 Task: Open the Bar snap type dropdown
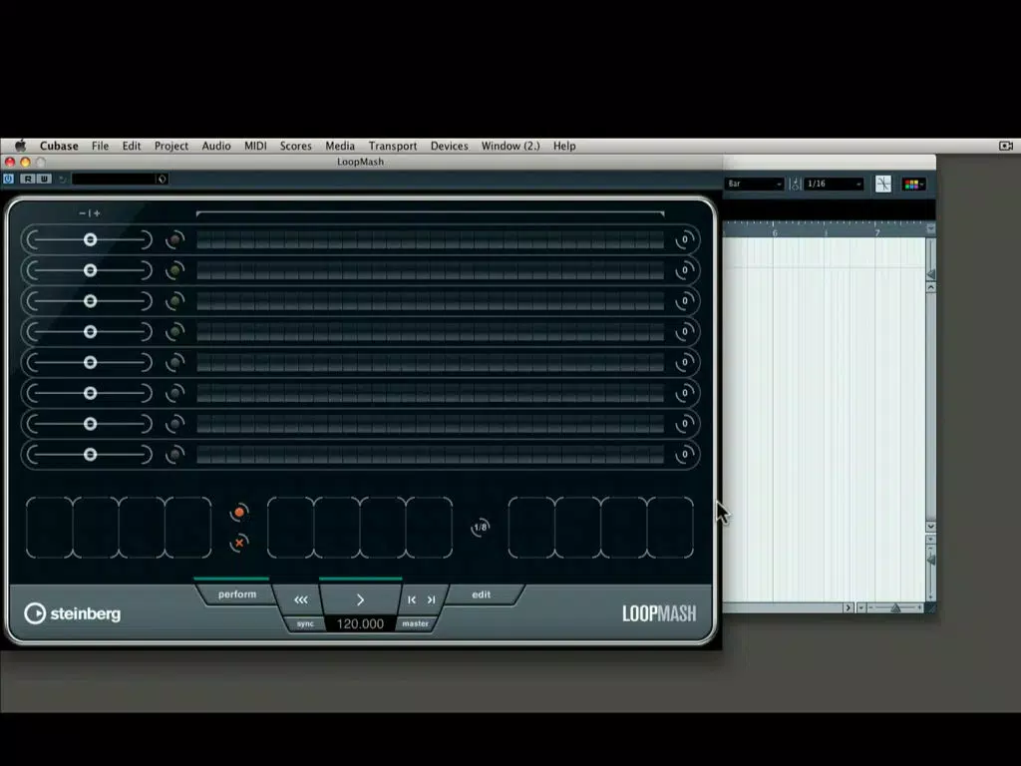pyautogui.click(x=754, y=185)
